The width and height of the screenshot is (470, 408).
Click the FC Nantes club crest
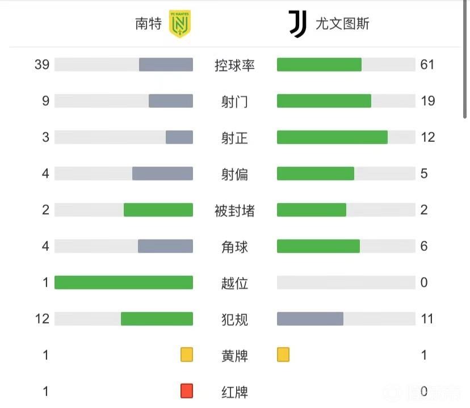pos(180,24)
